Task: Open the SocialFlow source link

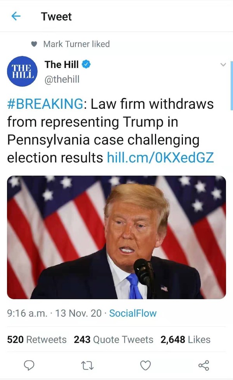Action: click(133, 313)
